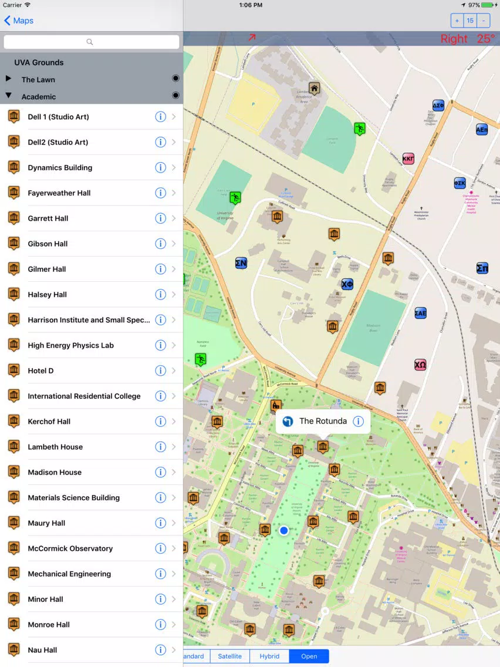Select the ΣΑΕ fraternity map pin
This screenshot has height=667, width=500.
coord(421,313)
